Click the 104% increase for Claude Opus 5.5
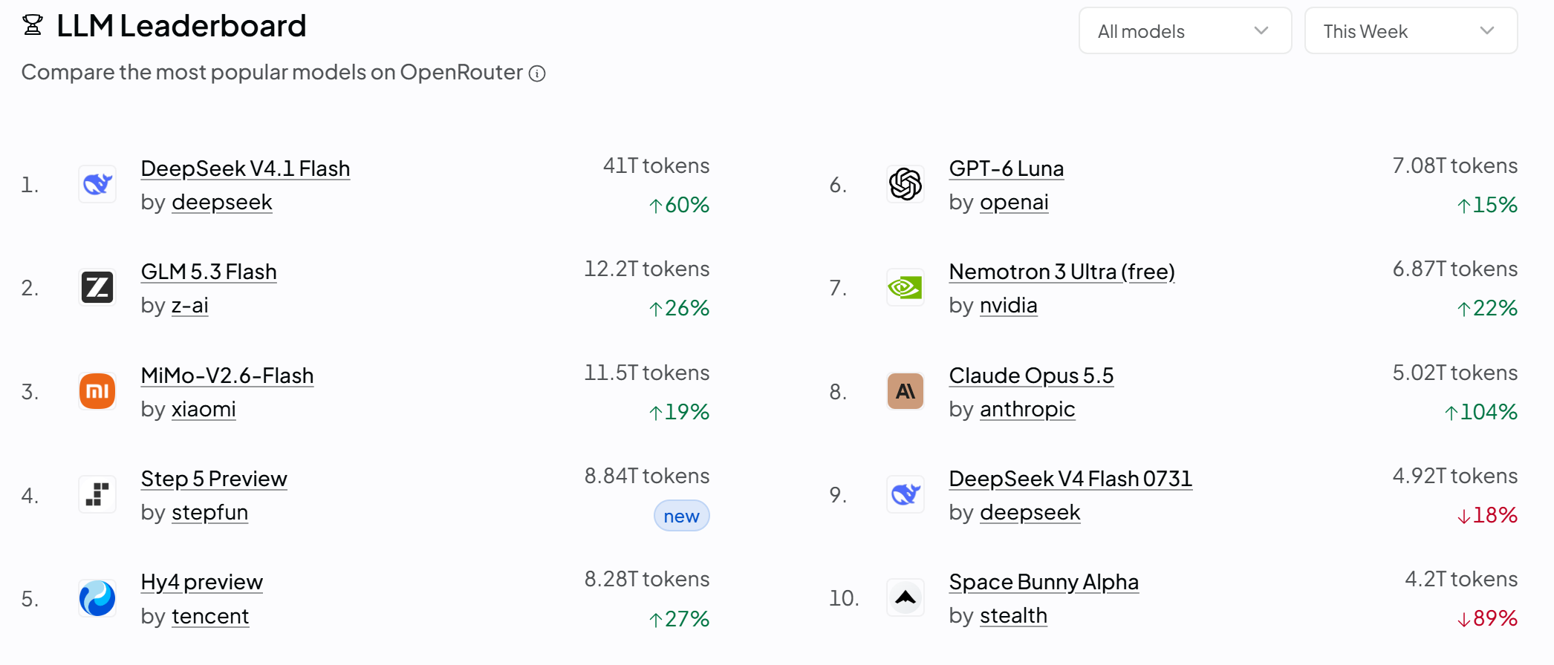 pos(1480,412)
